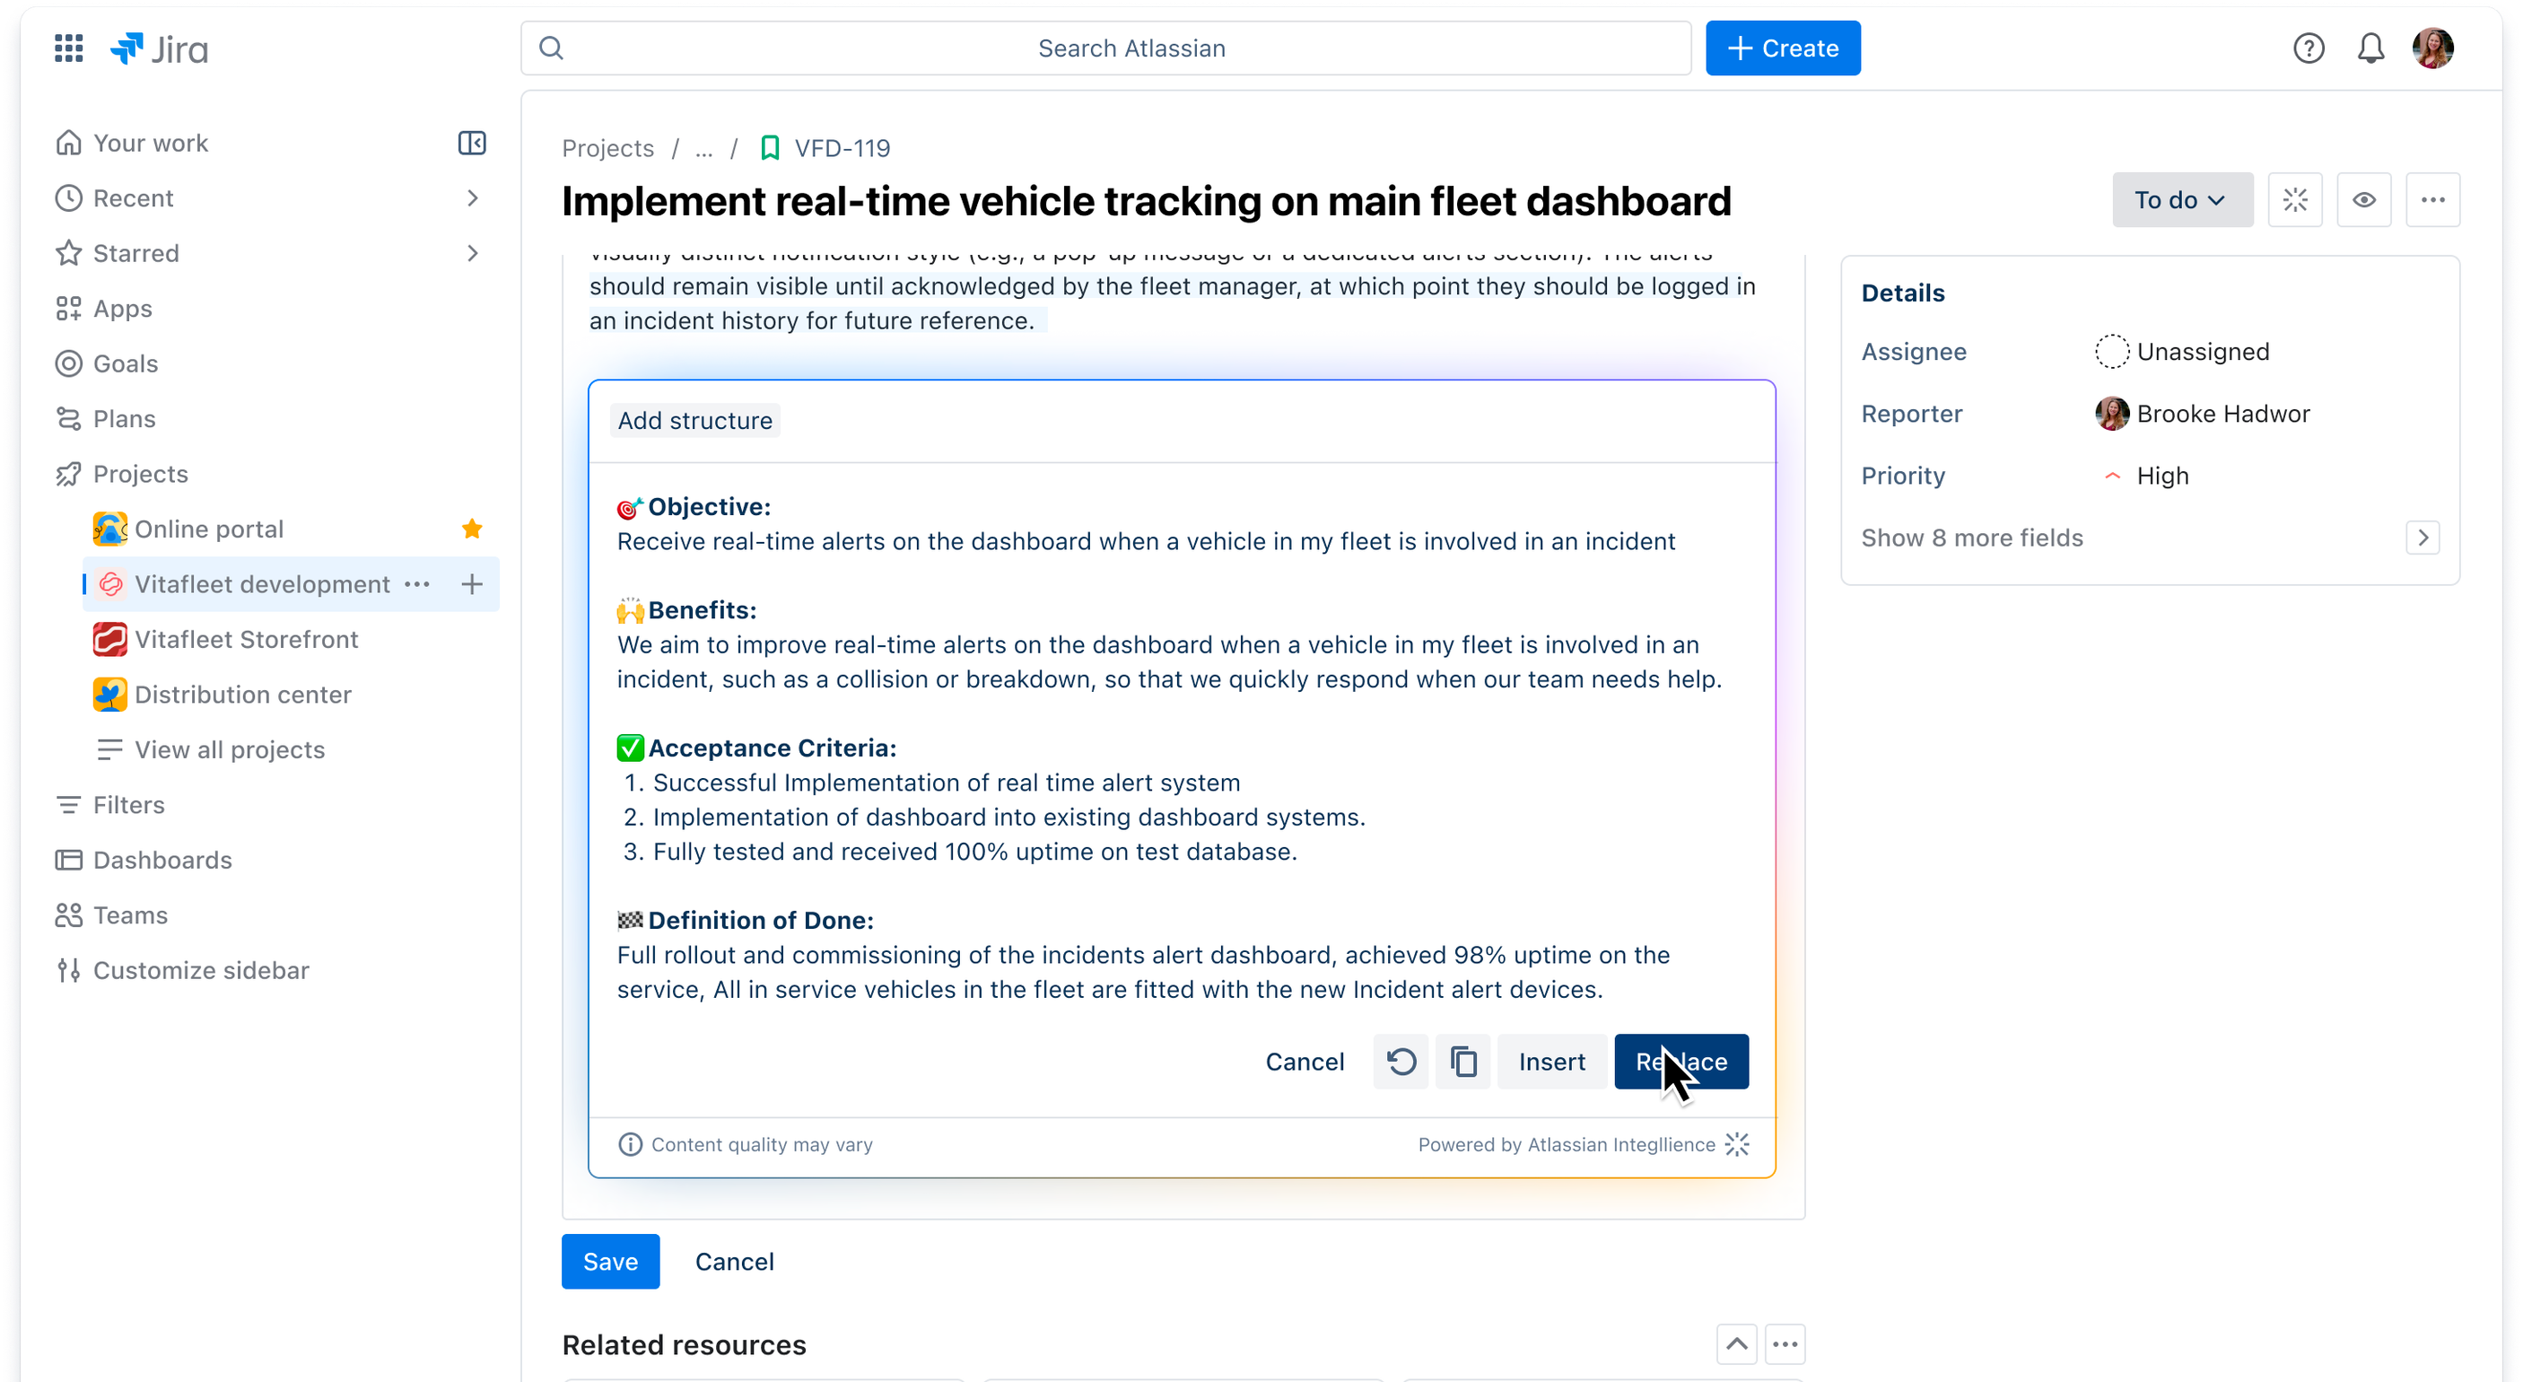Regenerate the AI response with retry icon
This screenshot has width=2523, height=1382.
pos(1401,1062)
